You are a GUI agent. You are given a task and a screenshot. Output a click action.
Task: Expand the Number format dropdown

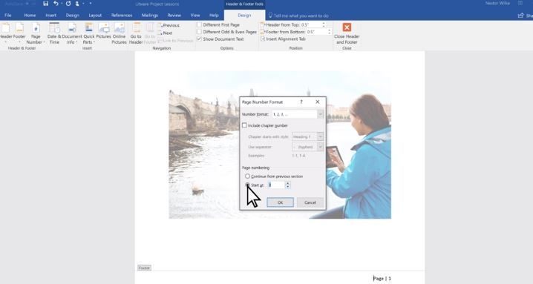(x=320, y=114)
